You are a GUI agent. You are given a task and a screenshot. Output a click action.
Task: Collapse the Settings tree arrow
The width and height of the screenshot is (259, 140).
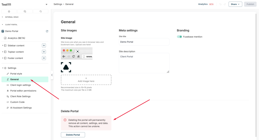[3, 68]
